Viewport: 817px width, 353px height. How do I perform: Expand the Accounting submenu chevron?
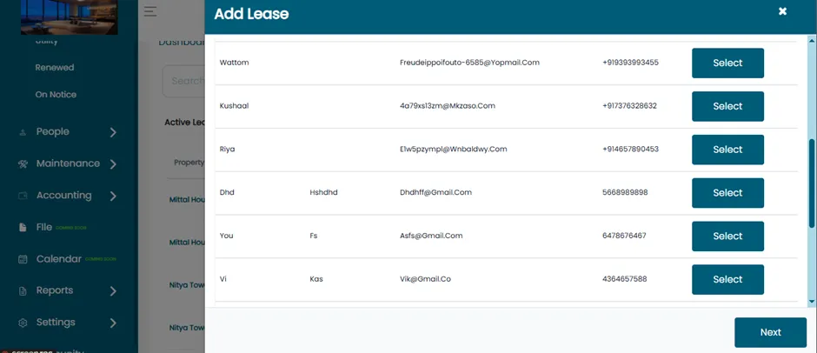(x=113, y=196)
